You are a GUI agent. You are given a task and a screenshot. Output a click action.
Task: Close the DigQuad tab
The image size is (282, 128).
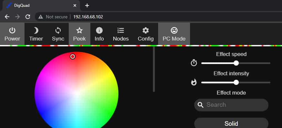[75, 5]
